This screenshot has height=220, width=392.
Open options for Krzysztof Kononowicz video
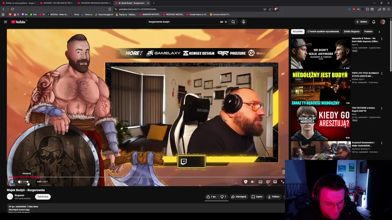tap(382, 143)
